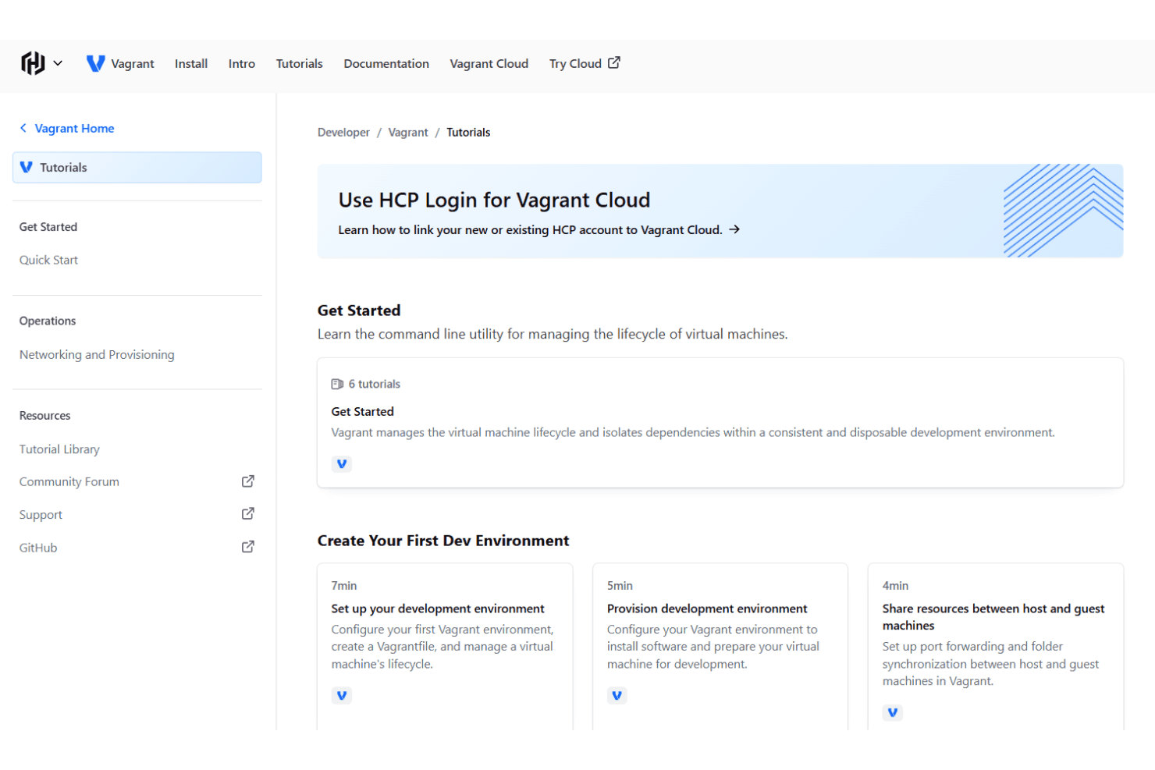The height and width of the screenshot is (770, 1155).
Task: Click the Resources sidebar heading
Action: (x=44, y=416)
